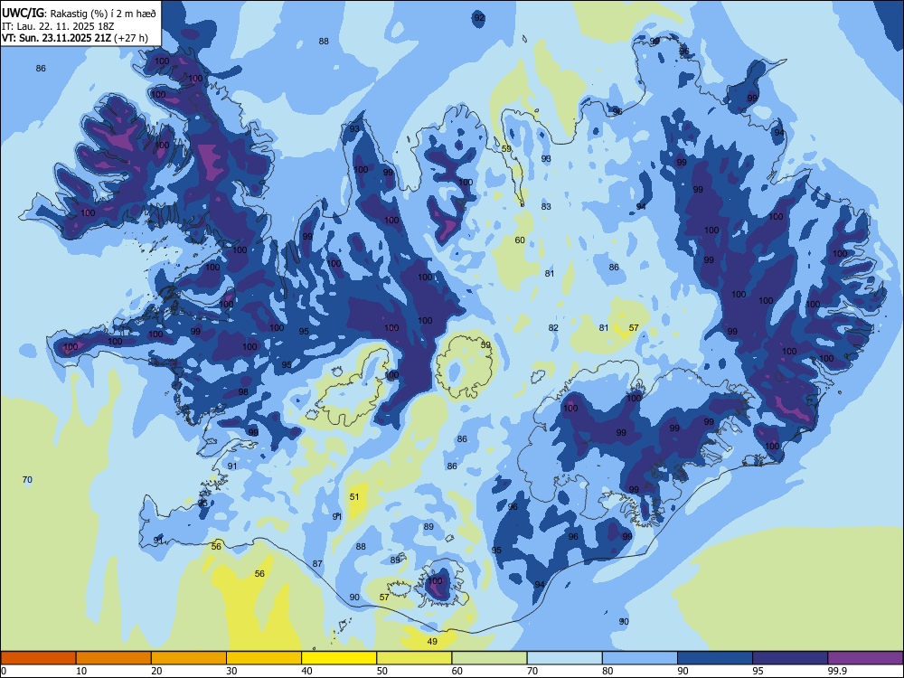Click the pale yellow 50–60 legend swatch
The height and width of the screenshot is (678, 904).
pyautogui.click(x=414, y=658)
